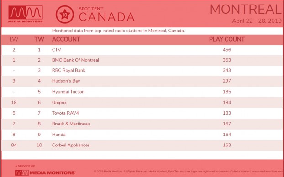Click the Hyundai Tucson account name
This screenshot has height=177, width=284.
coord(68,92)
